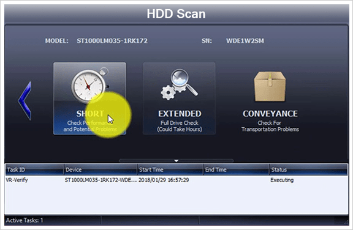Select the VR-Verify task row
This screenshot has height=230, width=353.
[x=176, y=180]
